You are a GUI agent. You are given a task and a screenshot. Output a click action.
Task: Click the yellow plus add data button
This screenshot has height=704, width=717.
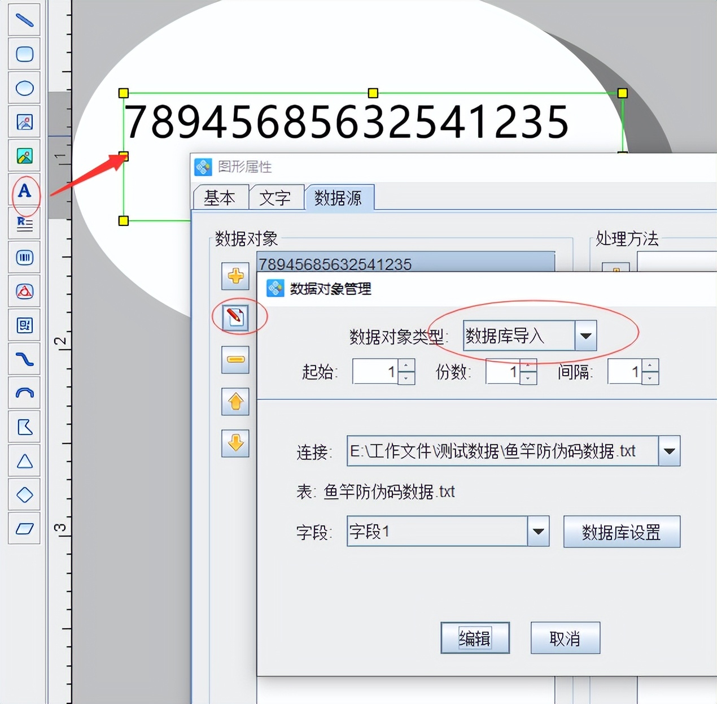click(x=235, y=276)
